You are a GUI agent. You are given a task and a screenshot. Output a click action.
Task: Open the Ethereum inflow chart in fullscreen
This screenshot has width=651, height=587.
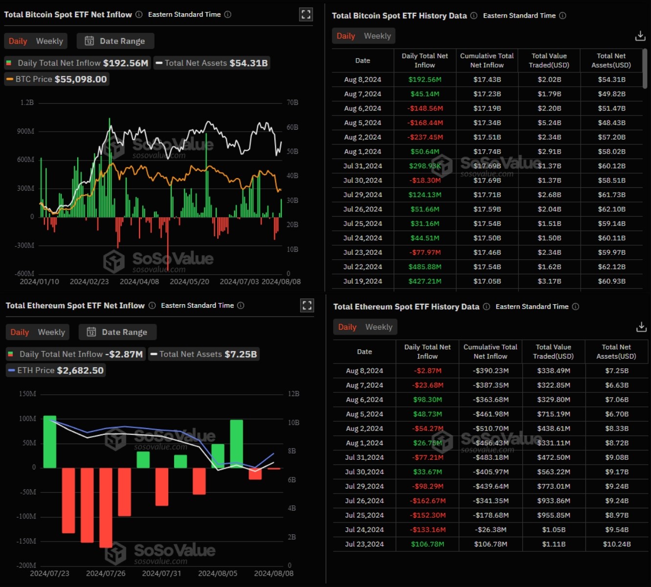(307, 305)
